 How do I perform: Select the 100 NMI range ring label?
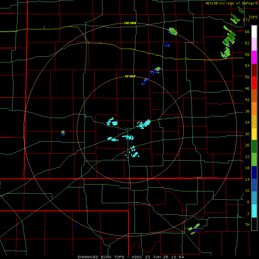pos(130,23)
